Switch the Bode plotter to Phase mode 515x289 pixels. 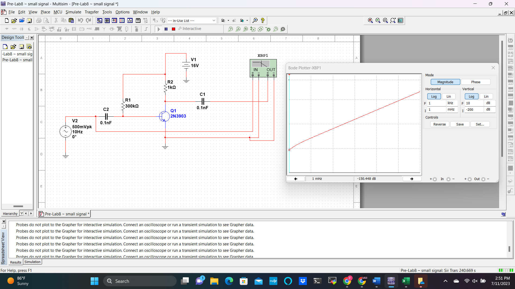tap(476, 82)
